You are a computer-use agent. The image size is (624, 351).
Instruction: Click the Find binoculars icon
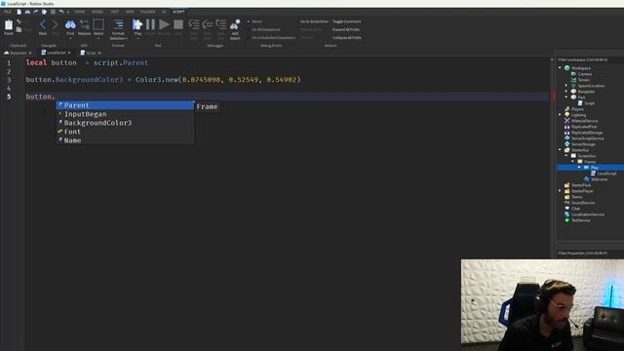click(x=70, y=24)
